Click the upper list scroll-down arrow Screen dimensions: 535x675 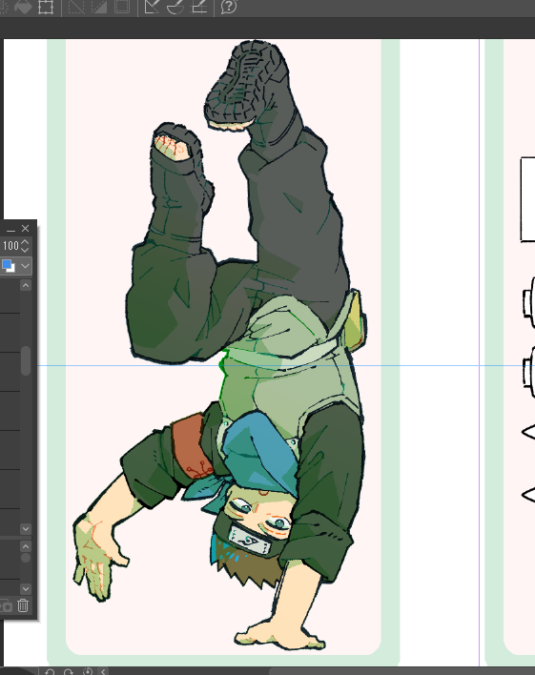click(x=26, y=528)
